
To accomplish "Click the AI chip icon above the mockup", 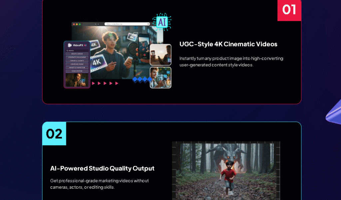I will [x=162, y=22].
